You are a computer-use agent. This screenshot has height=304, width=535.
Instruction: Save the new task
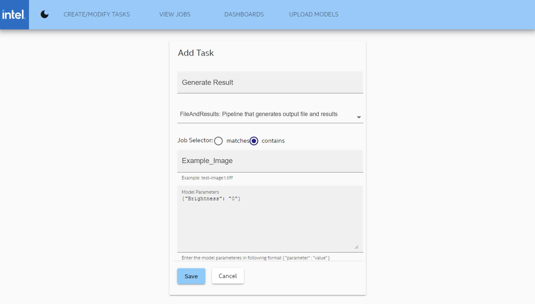coord(191,276)
